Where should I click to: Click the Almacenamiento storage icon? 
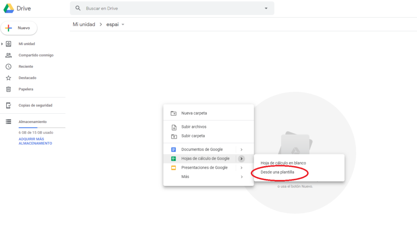pyautogui.click(x=9, y=122)
